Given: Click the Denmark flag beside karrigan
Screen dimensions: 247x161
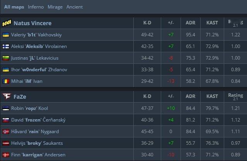Looking at the screenshot, I should 6,155.
